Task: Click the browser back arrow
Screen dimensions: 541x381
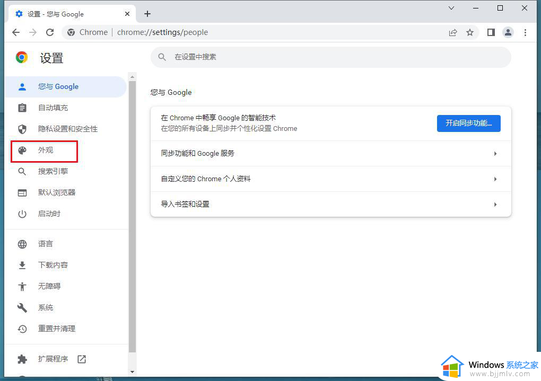Action: [x=16, y=32]
